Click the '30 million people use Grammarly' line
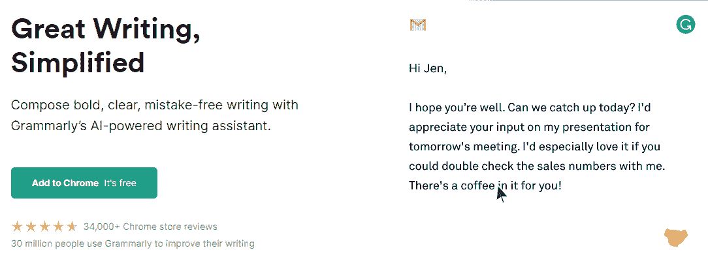This screenshot has width=708, height=261. pos(133,244)
